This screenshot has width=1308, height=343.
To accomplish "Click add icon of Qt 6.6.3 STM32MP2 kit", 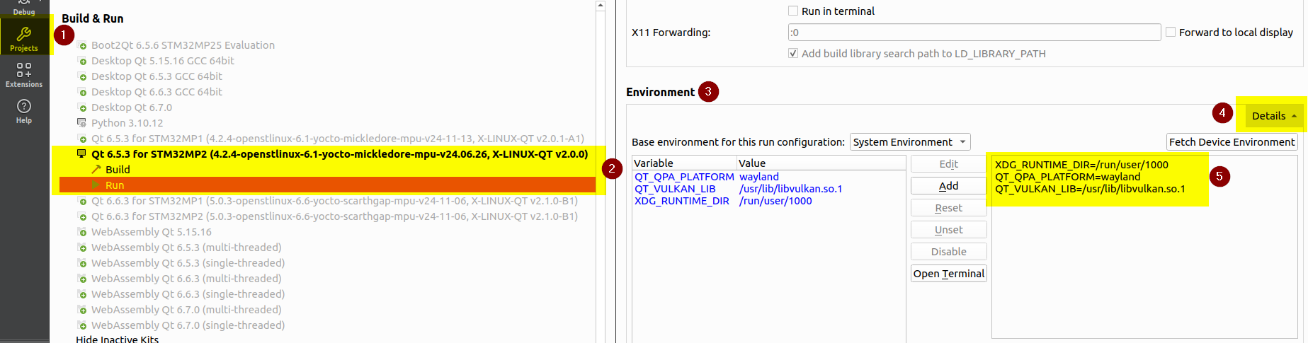I will [x=81, y=216].
